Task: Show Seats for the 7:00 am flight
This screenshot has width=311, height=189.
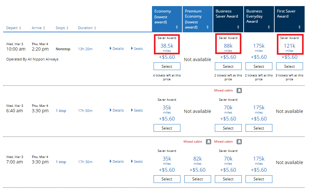Action: pos(137,161)
